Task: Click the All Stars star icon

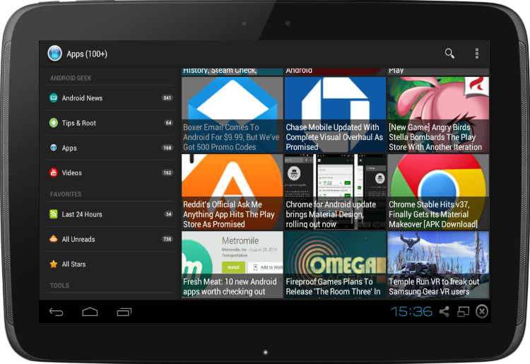Action: 54,264
